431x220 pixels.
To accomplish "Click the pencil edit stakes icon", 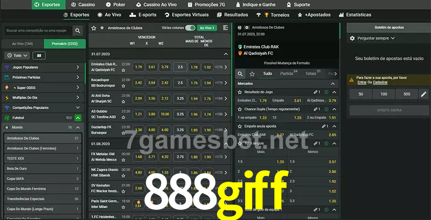I will pyautogui.click(x=423, y=94).
